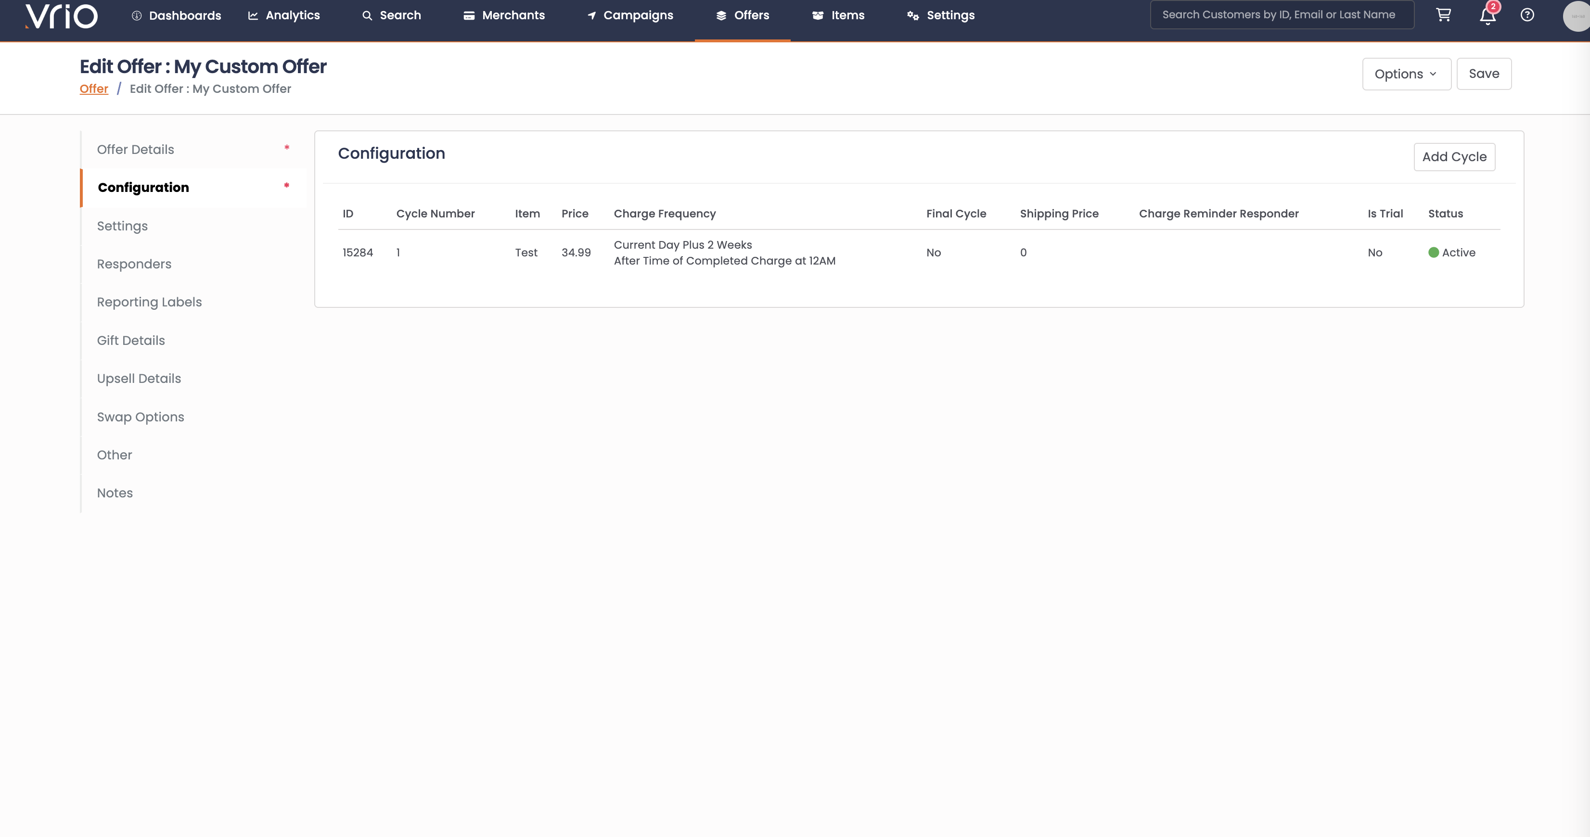Open Items in the top bar
Screen dimensions: 1590x837
coord(838,15)
